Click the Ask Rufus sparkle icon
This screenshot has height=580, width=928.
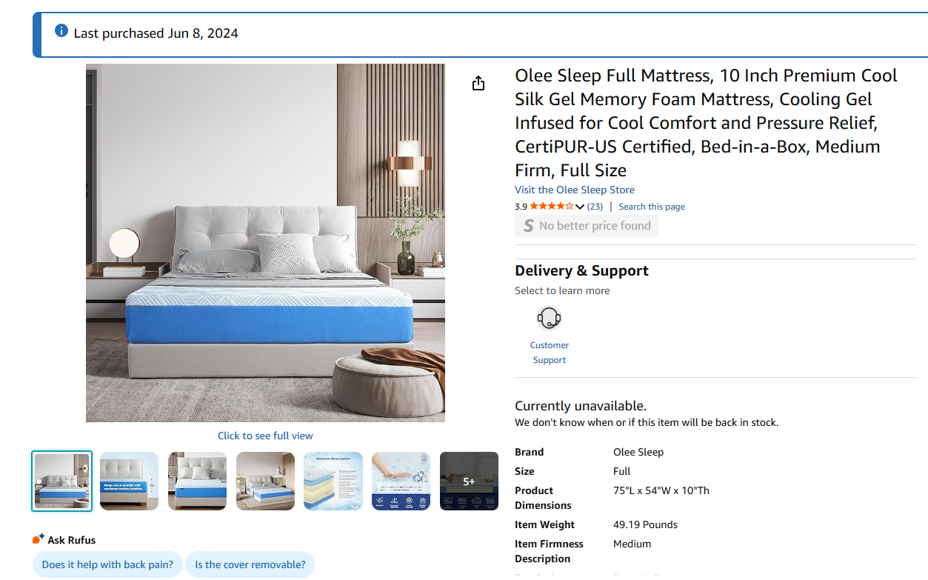[x=39, y=539]
